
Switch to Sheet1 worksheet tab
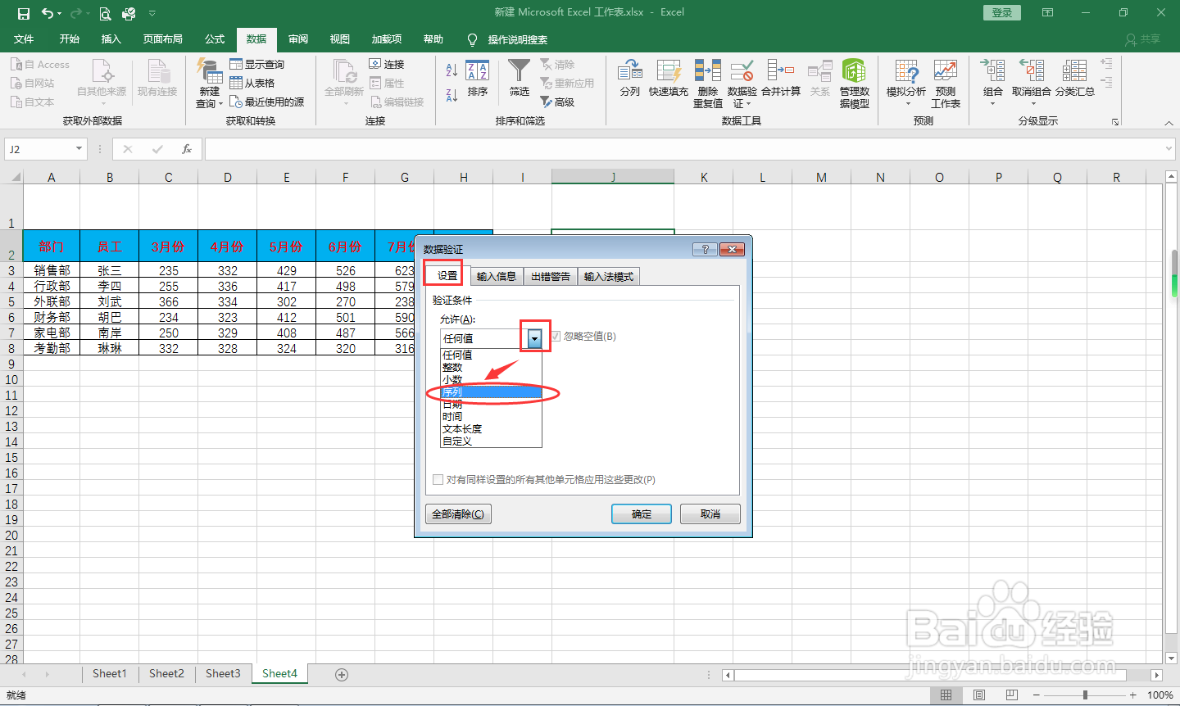click(x=110, y=674)
